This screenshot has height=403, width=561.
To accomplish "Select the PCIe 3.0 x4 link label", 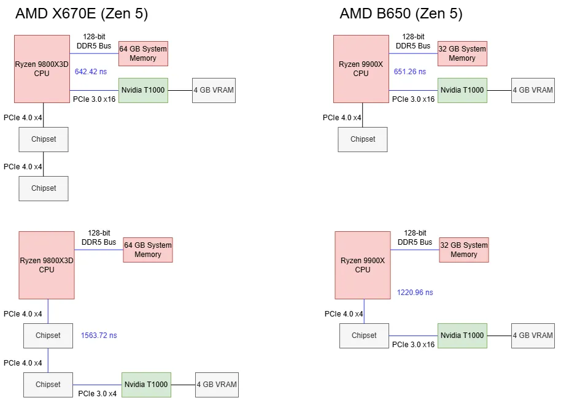I will 97,393.
